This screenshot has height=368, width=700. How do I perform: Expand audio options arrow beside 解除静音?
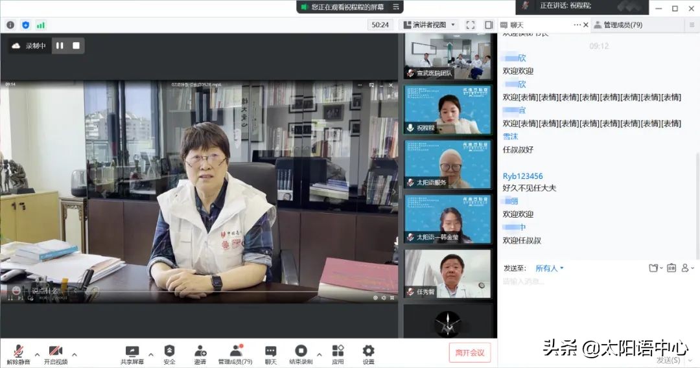tap(37, 354)
